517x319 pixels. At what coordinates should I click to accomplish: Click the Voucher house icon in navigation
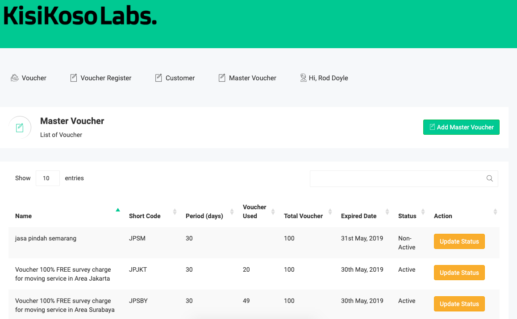(x=14, y=78)
